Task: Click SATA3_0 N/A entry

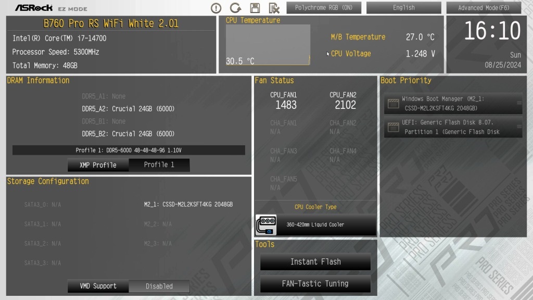Action: 43,205
